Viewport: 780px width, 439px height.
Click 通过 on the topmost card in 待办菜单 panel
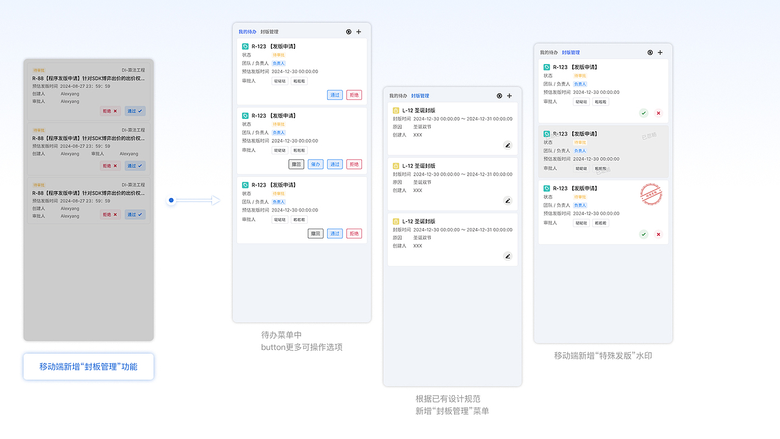(x=335, y=95)
